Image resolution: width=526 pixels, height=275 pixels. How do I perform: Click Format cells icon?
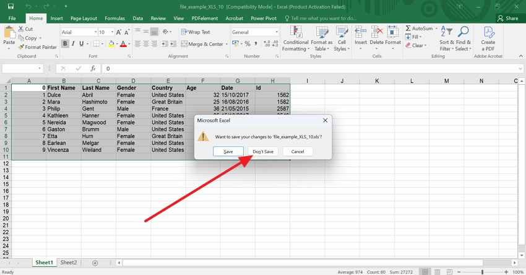[393, 32]
